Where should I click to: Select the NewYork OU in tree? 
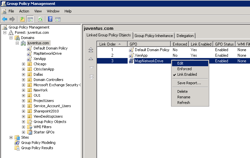tap(41, 90)
